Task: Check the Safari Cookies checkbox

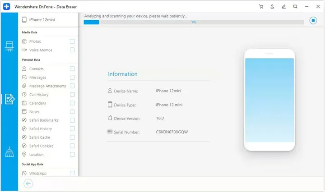Action: 72,146
